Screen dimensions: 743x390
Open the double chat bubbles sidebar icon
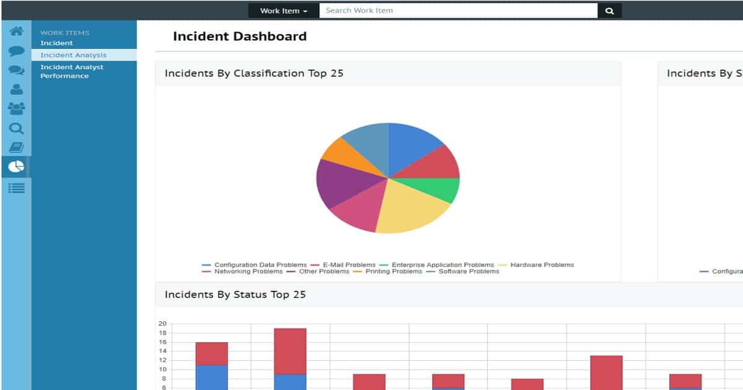point(16,71)
